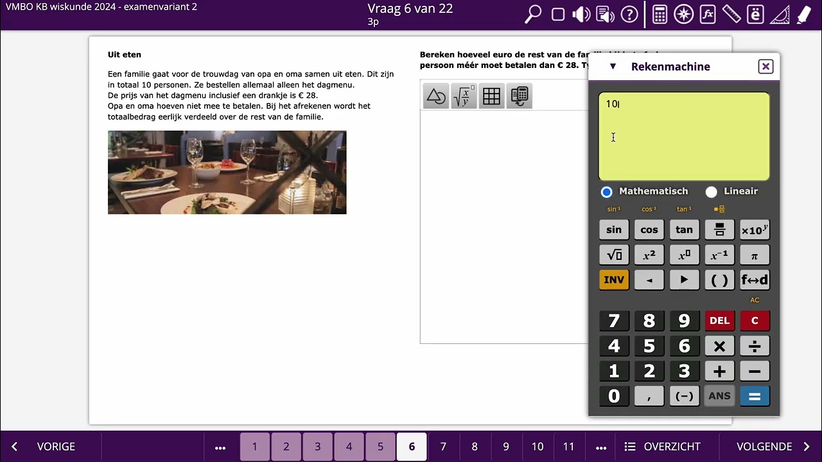Select the ruler tool
The width and height of the screenshot is (822, 462).
click(x=731, y=15)
